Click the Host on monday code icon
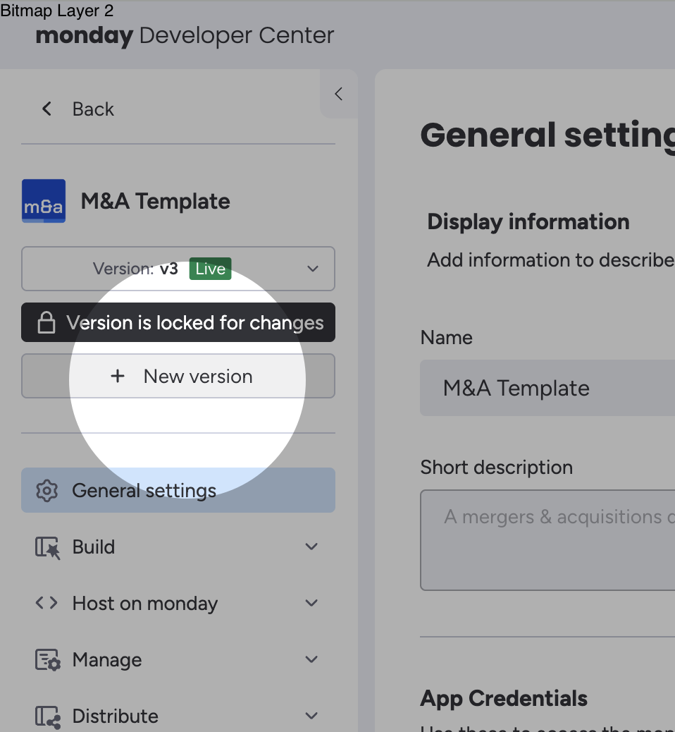Screen dimensions: 675x732 click(47, 603)
